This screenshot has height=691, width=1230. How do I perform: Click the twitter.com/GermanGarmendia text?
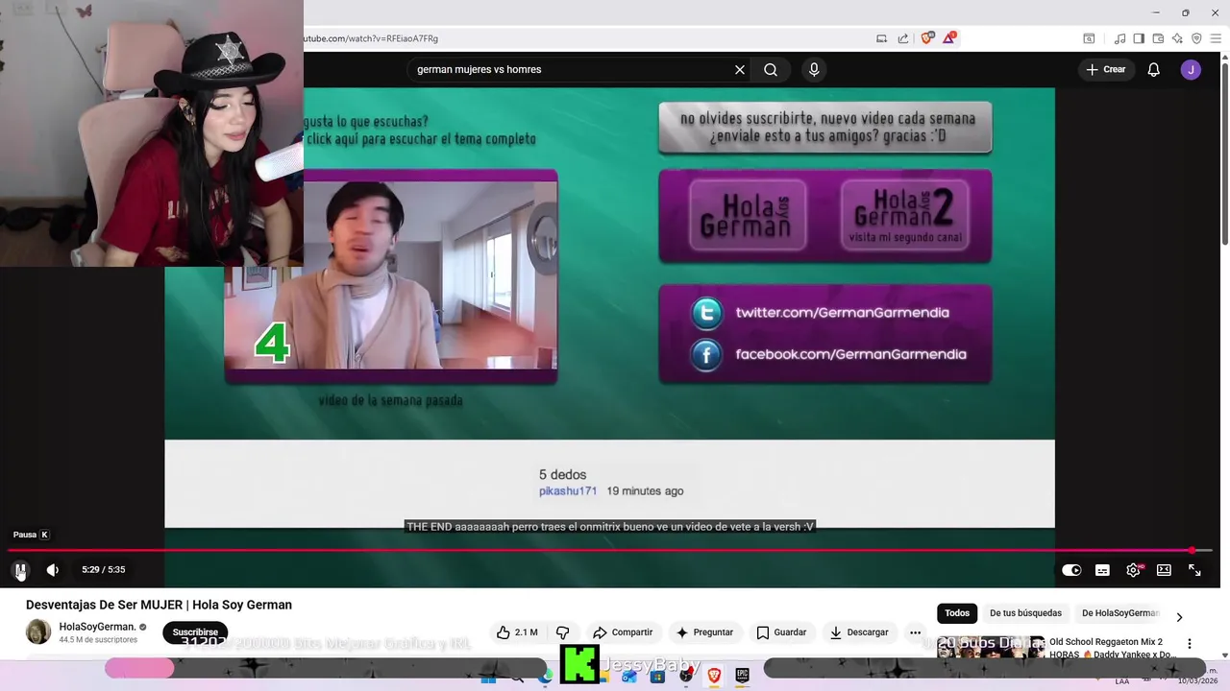(842, 313)
